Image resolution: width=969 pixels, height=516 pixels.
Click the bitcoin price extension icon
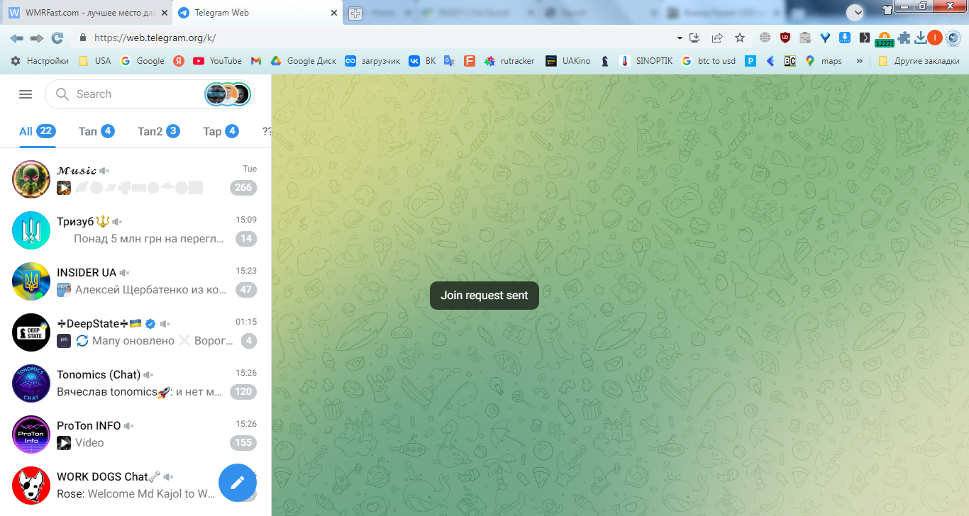885,39
